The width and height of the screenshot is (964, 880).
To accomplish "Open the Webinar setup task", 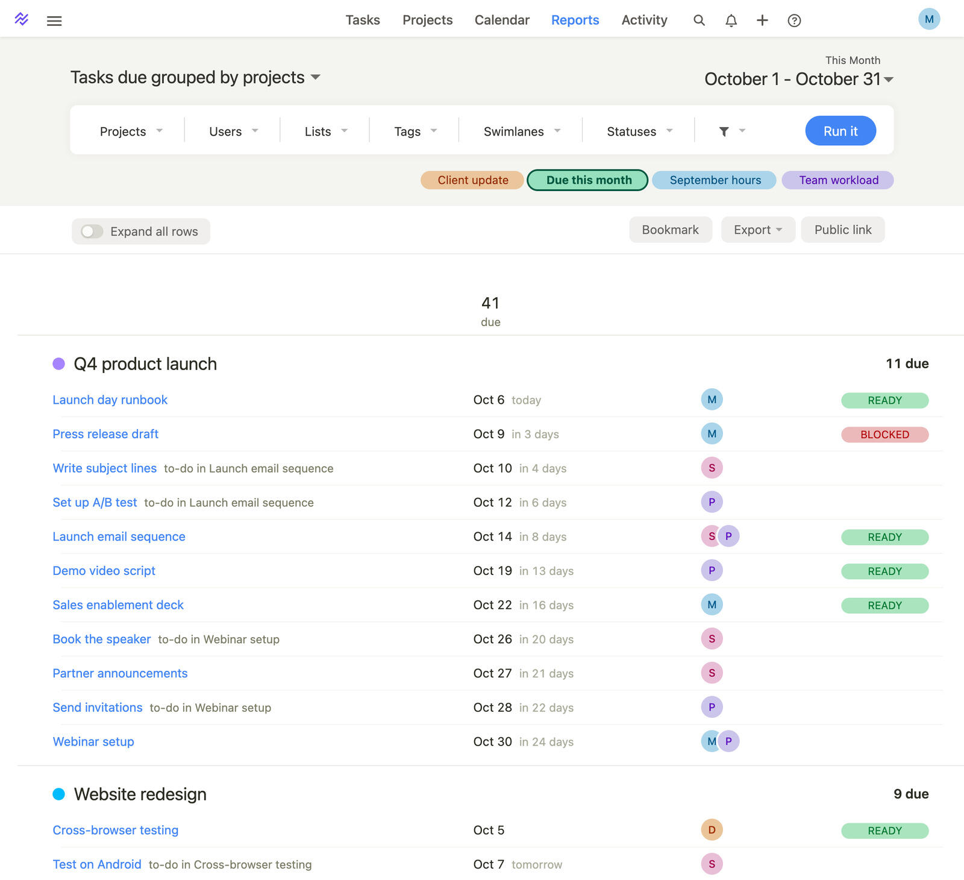I will 93,741.
